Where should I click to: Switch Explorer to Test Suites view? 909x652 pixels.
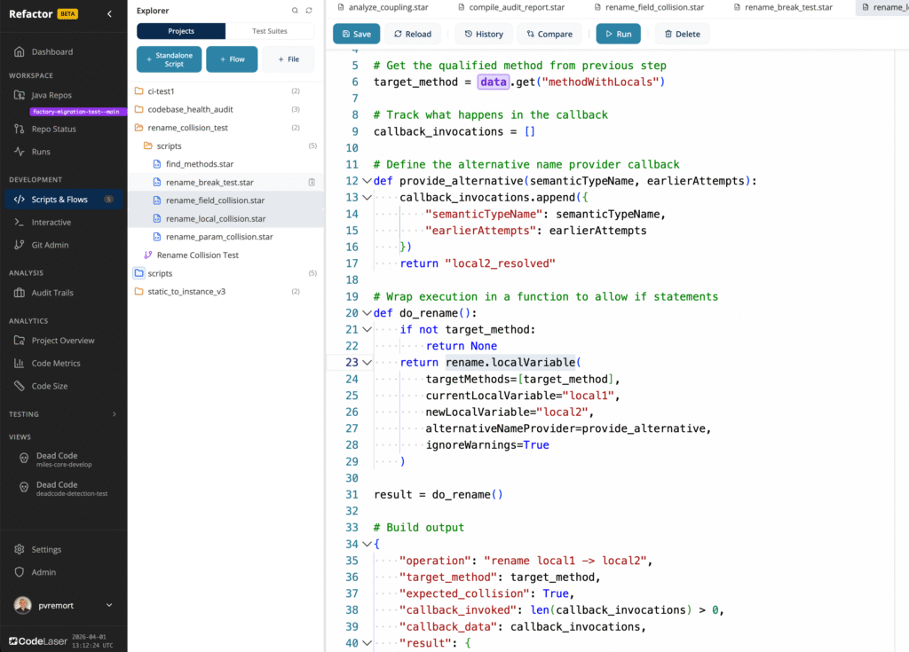pos(270,31)
